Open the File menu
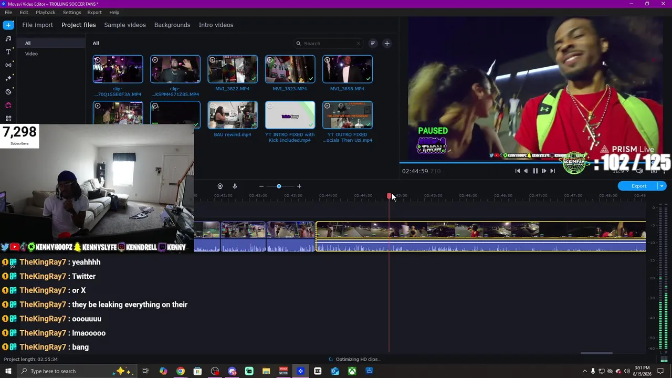The width and height of the screenshot is (672, 378). point(8,12)
